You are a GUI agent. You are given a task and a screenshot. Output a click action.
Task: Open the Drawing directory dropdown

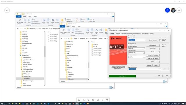pos(144,48)
